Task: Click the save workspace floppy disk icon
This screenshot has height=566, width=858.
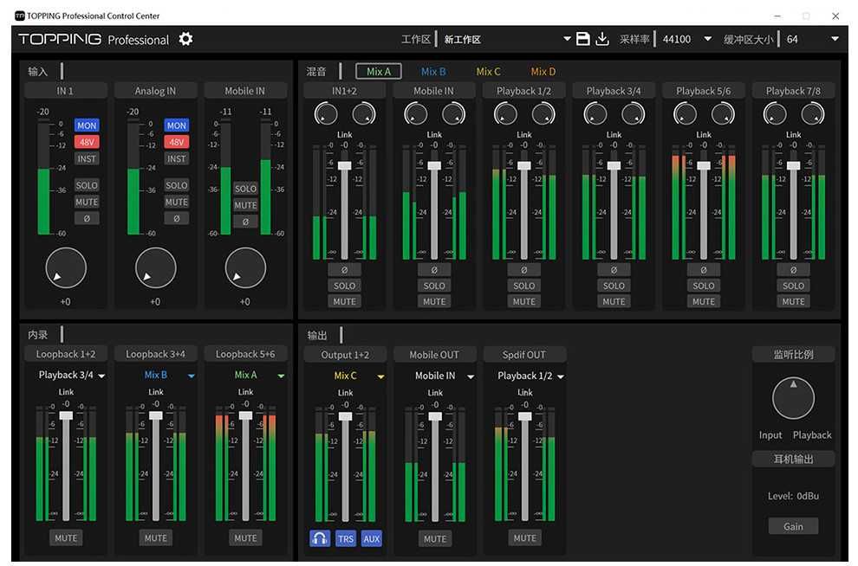Action: tap(583, 39)
